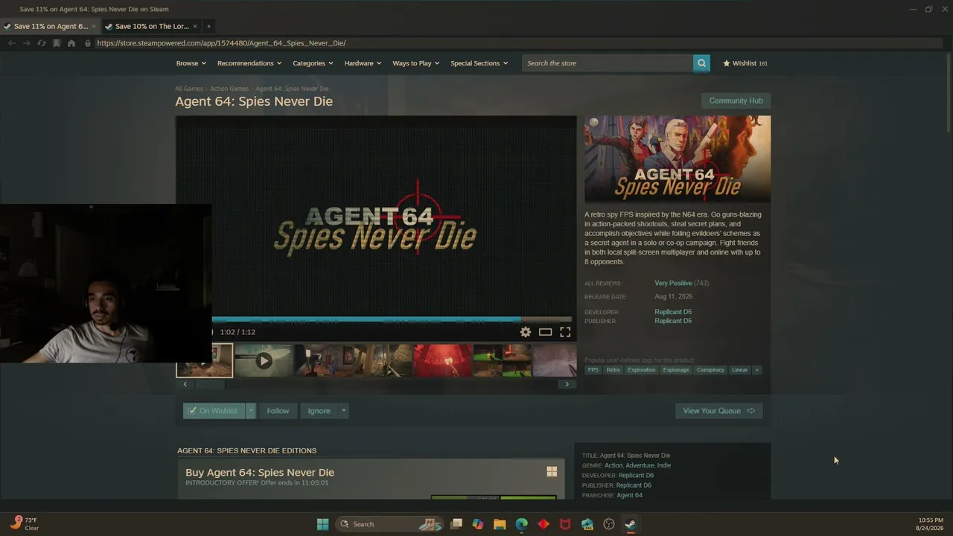Launch Copilot from the taskbar
This screenshot has width=953, height=536.
pyautogui.click(x=478, y=524)
